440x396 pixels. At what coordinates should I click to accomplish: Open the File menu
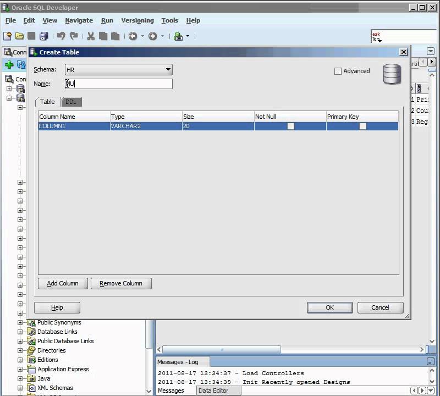pyautogui.click(x=10, y=20)
